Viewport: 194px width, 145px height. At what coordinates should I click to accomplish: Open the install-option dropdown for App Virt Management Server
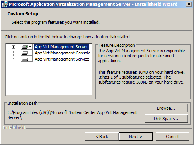tap(27, 47)
